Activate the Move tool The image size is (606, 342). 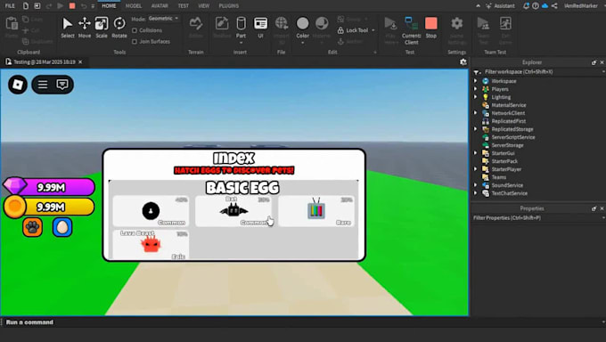tap(85, 28)
